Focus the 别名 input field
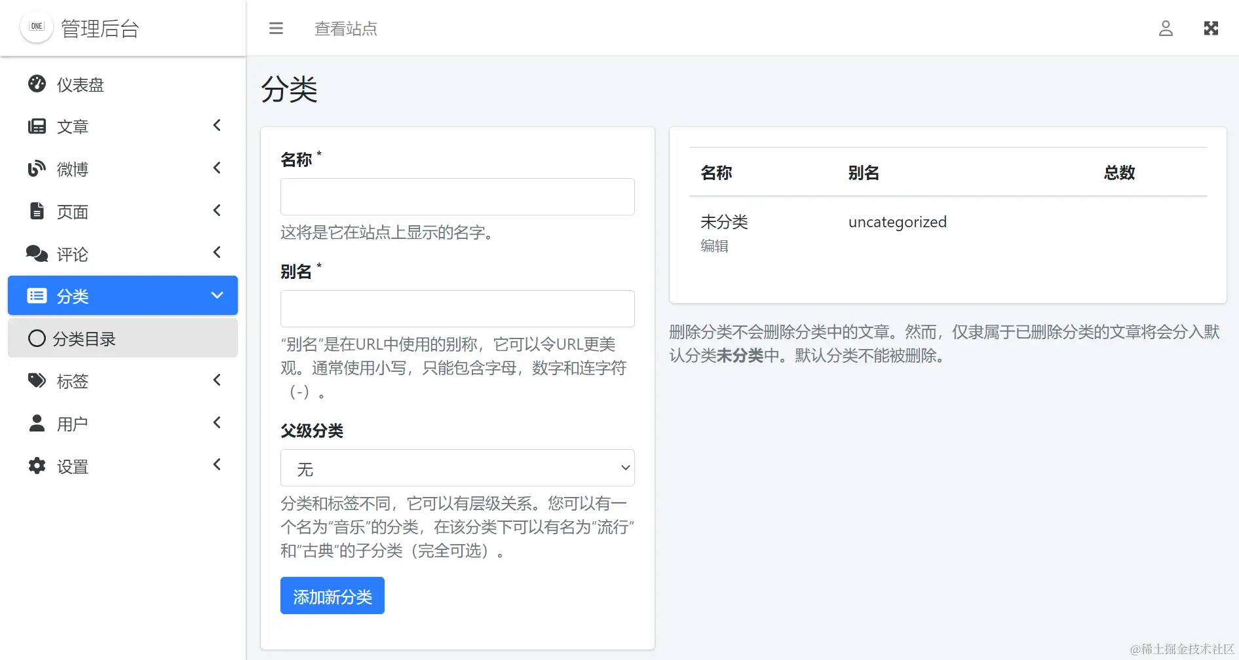 point(457,308)
